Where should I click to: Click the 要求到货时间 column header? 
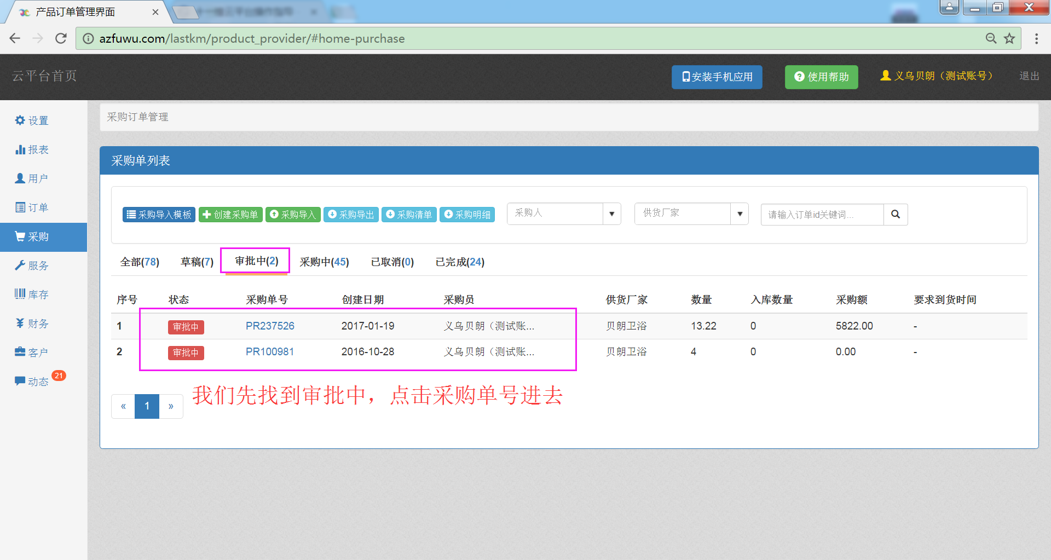tap(945, 299)
